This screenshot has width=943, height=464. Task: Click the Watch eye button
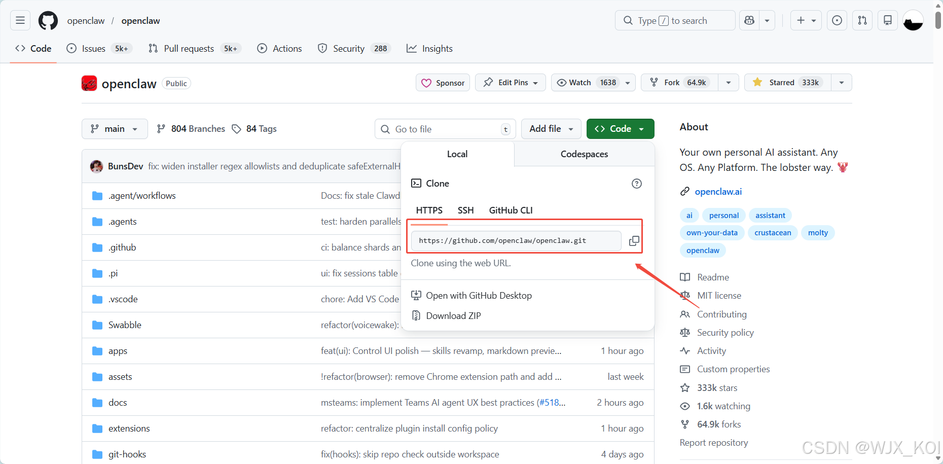click(587, 83)
